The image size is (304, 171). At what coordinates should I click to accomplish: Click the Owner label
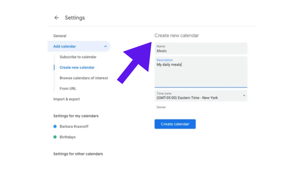pyautogui.click(x=161, y=107)
